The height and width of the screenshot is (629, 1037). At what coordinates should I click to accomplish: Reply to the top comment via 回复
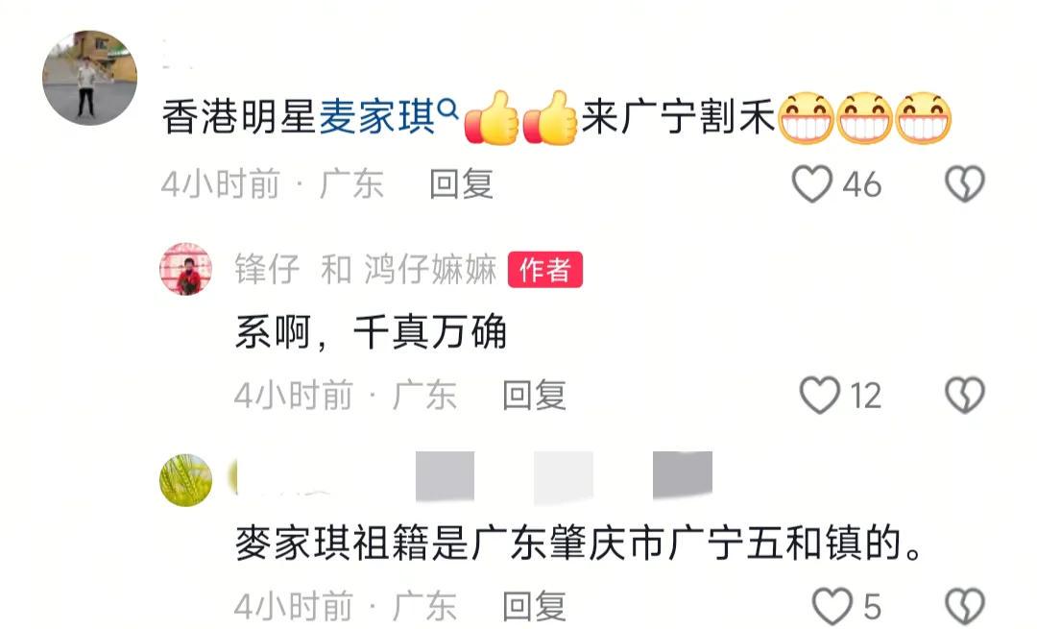(461, 183)
